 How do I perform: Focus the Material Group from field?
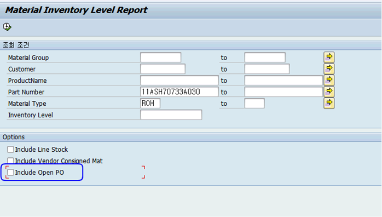[x=160, y=58]
